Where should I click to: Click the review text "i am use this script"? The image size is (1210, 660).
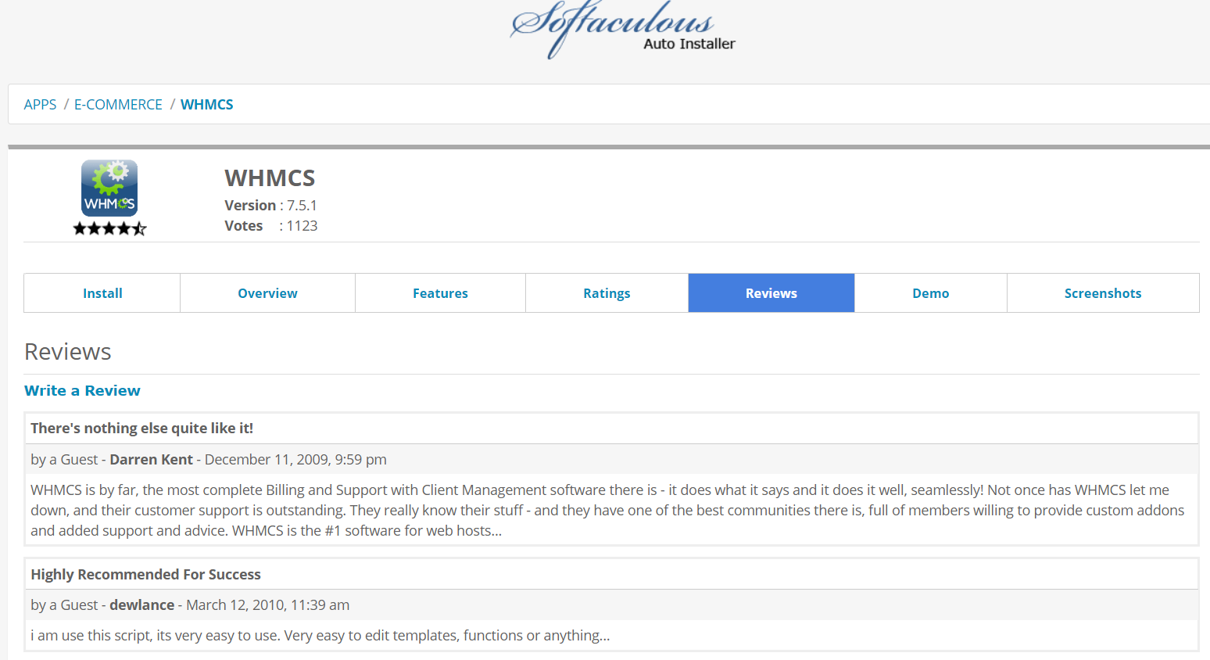[x=320, y=636]
